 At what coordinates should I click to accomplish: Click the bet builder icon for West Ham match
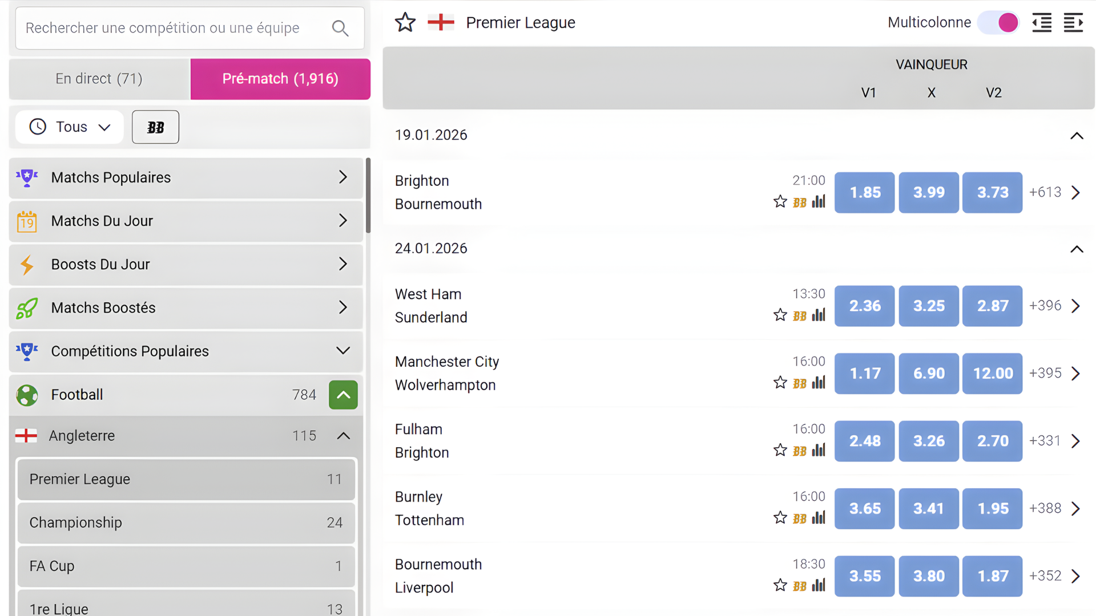click(800, 316)
